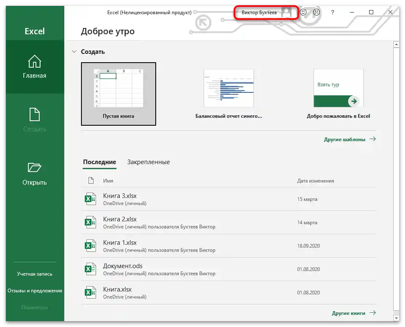405x327 pixels.
Task: Click the Открыть folder icon in sidebar
Action: (x=35, y=167)
